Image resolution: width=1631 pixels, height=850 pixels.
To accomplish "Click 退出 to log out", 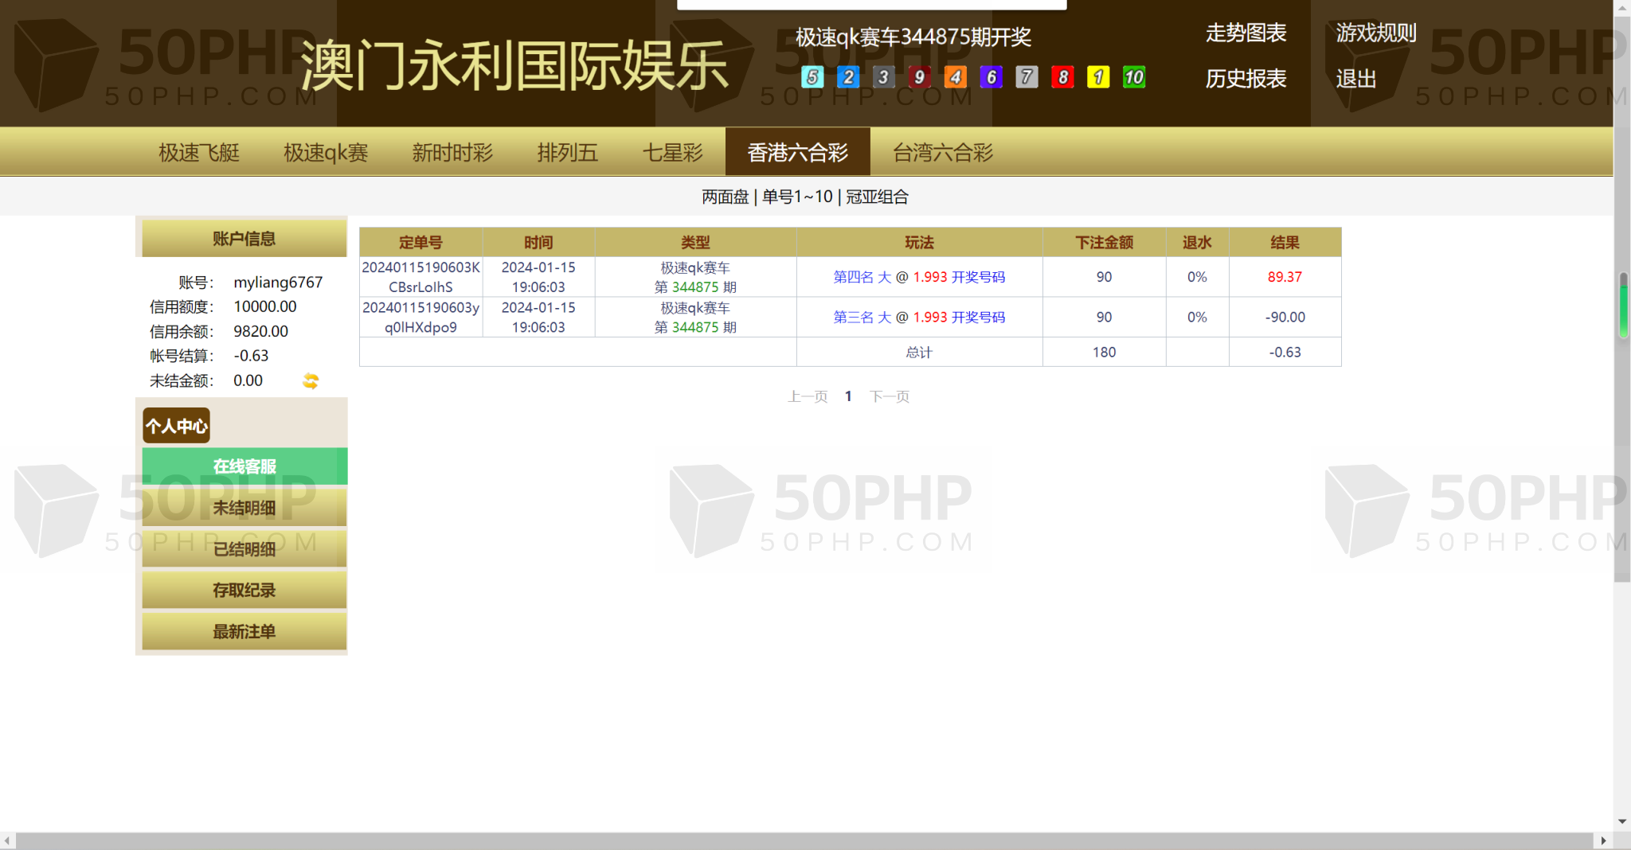I will pos(1355,79).
